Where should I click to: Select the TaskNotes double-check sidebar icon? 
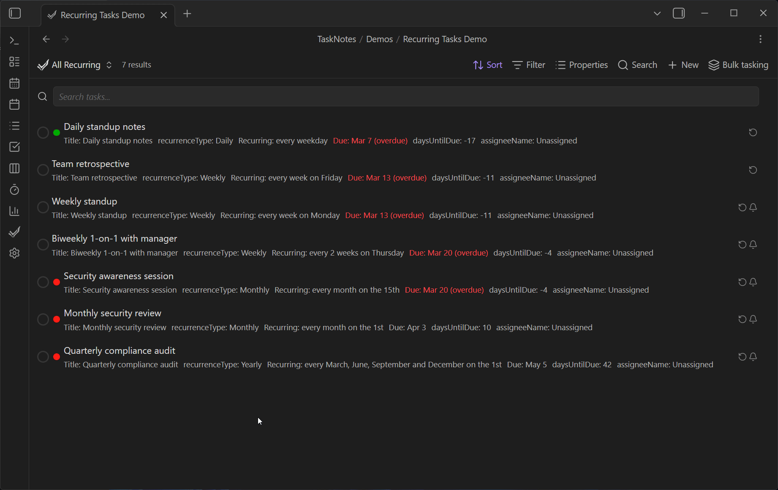click(14, 232)
